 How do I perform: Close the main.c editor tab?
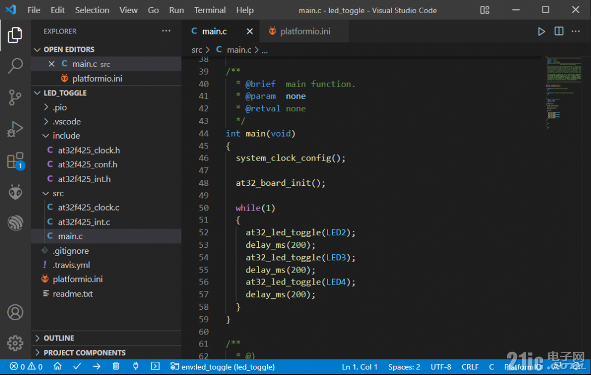coord(250,31)
